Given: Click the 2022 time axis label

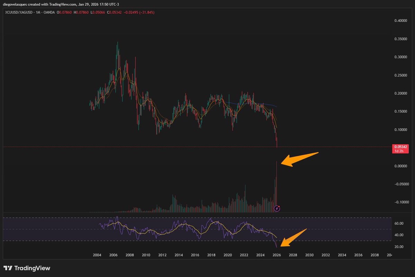Looking at the screenshot, I should pos(244,255).
